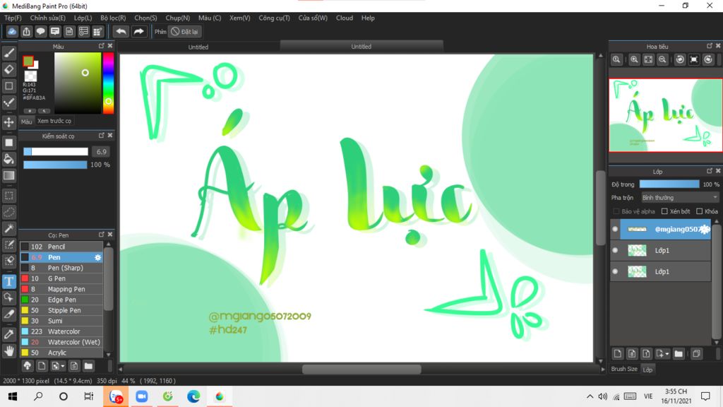Zoom in using navigator magnifier plus icon
This screenshot has width=723, height=407.
tap(635, 59)
